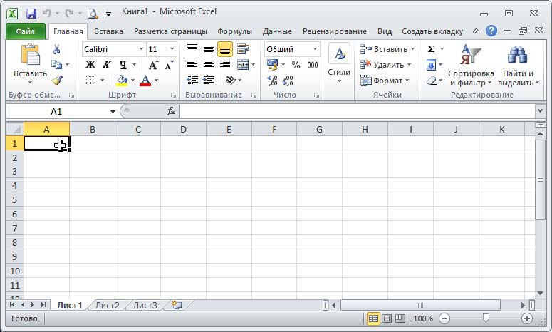Click the zoom slider handle in status bar
552x332 pixels.
tap(485, 318)
